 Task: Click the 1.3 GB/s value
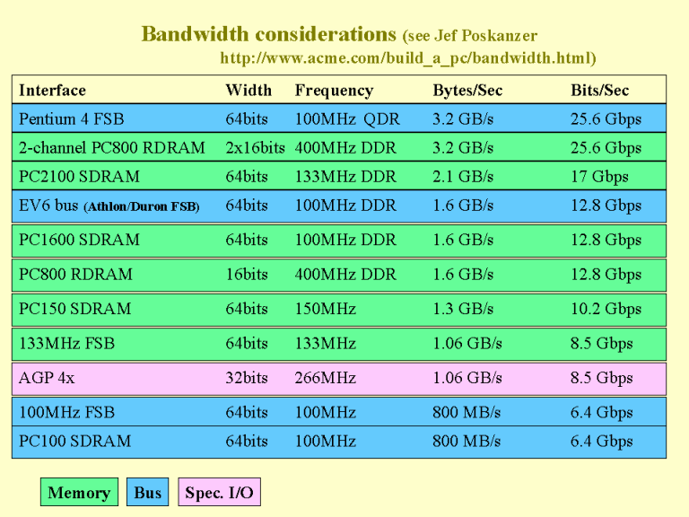tap(463, 309)
